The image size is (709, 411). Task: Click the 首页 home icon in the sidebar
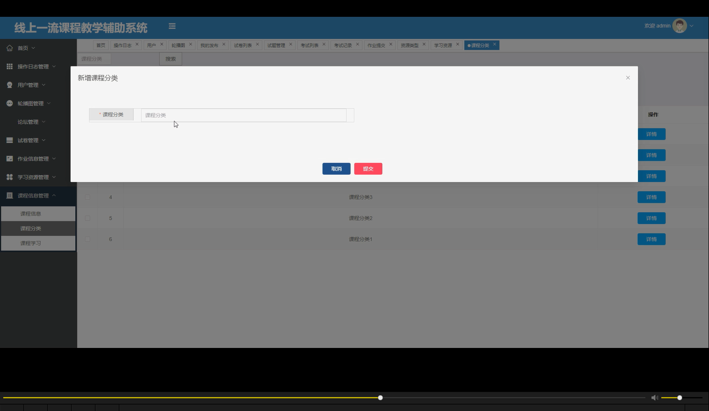(x=9, y=48)
